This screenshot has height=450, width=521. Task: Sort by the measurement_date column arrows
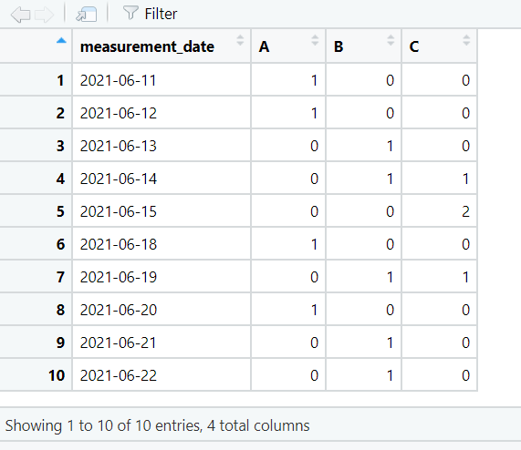pyautogui.click(x=240, y=40)
